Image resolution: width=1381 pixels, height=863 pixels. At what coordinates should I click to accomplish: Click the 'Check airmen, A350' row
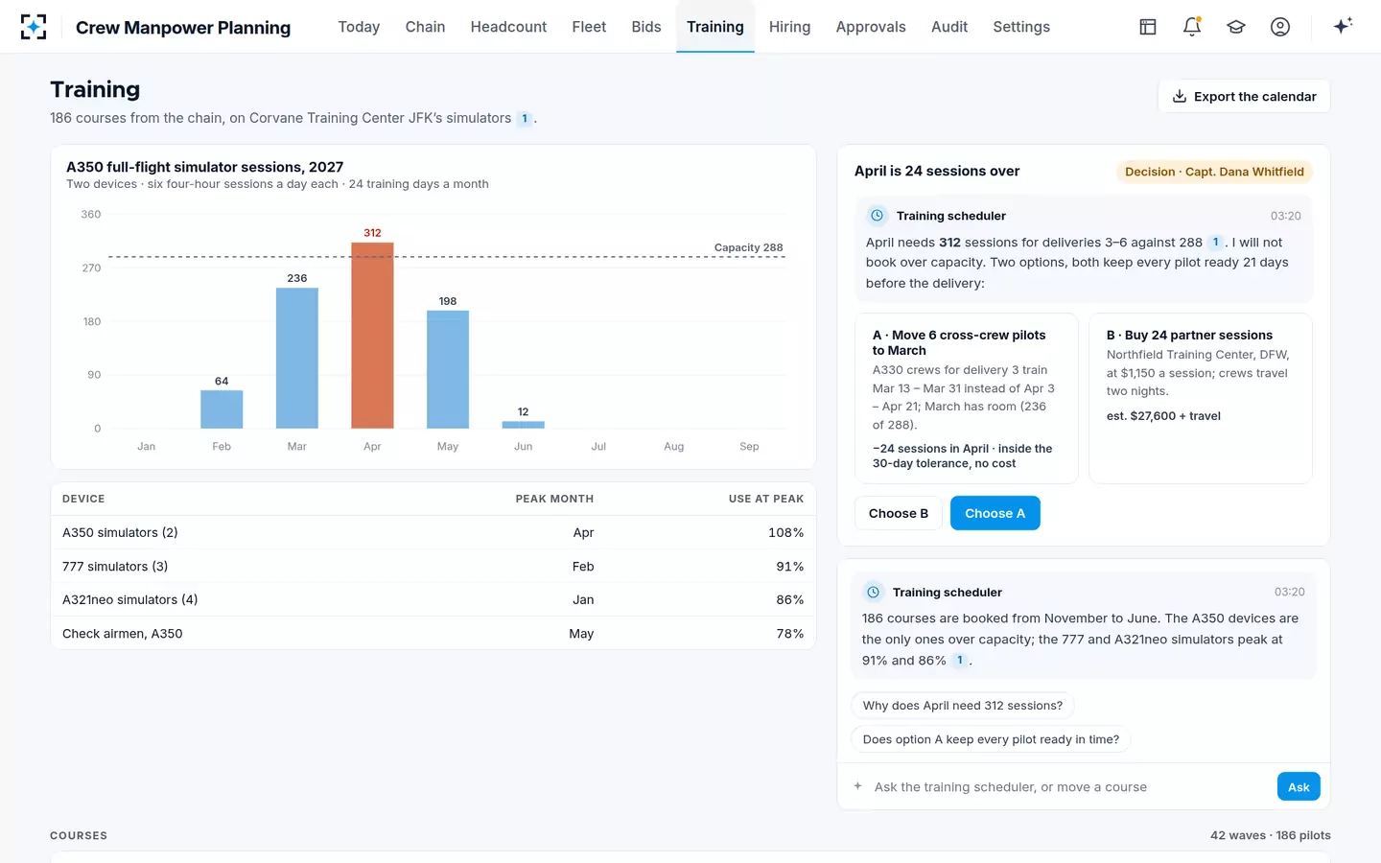click(433, 634)
